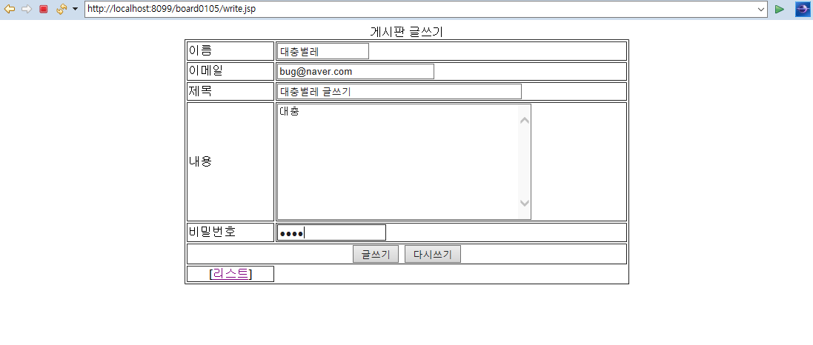Click the 내용 label cell
This screenshot has width=813, height=345.
(230, 161)
